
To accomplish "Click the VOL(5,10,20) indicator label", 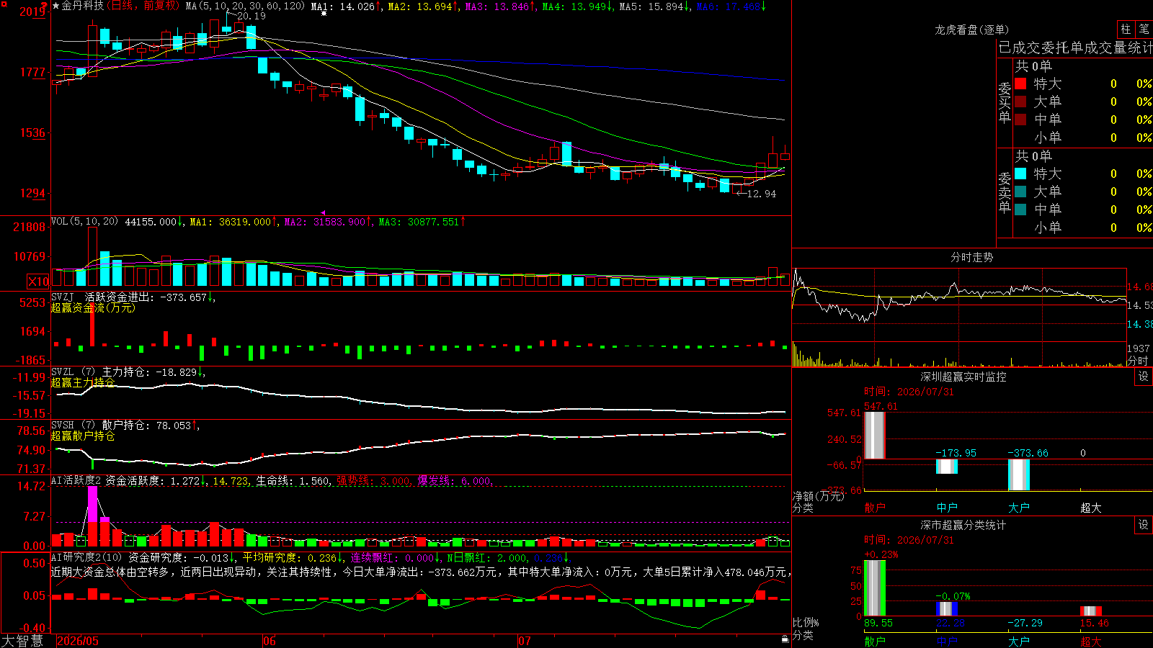I will click(84, 222).
